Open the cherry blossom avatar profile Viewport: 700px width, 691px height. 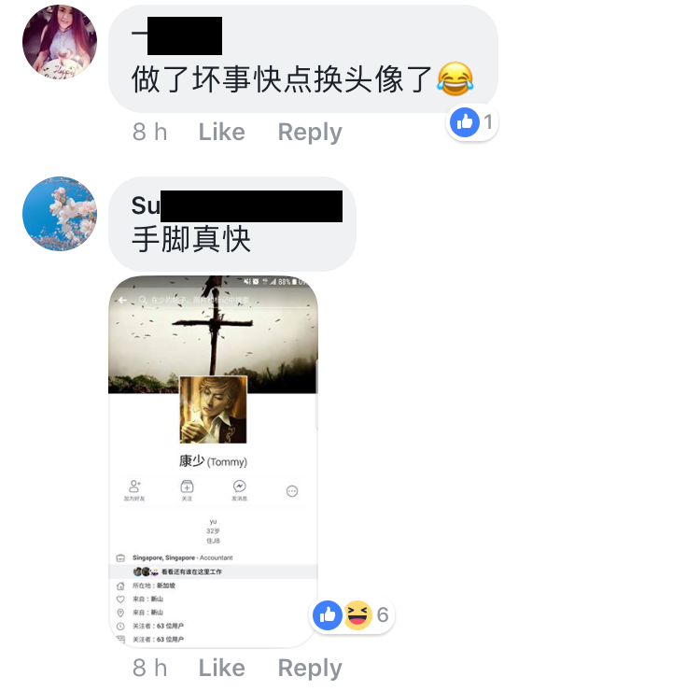(x=60, y=214)
